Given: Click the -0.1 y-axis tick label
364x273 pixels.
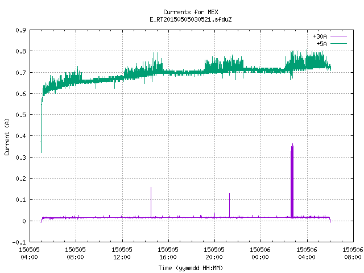Looking at the screenshot, I should click(x=19, y=242).
